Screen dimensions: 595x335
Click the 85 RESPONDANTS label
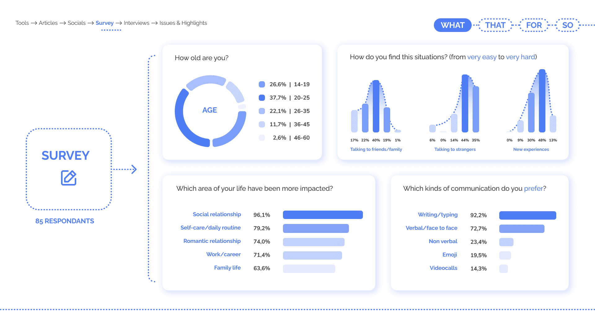[x=64, y=221]
